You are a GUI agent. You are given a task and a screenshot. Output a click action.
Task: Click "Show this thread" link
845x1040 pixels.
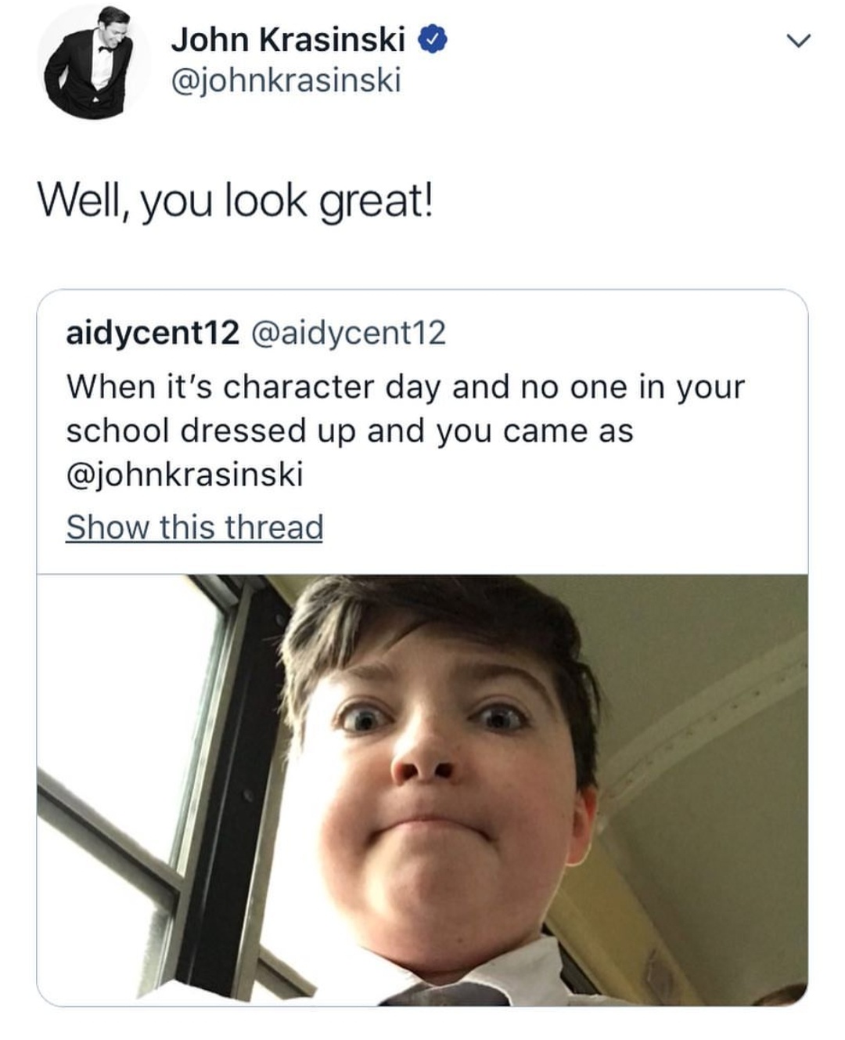195,527
